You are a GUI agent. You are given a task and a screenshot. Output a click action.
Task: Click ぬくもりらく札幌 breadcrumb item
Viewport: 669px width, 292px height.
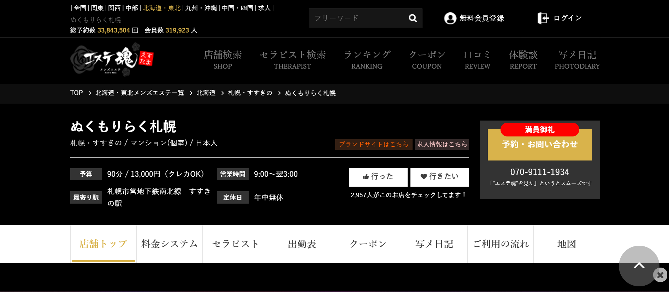[310, 93]
